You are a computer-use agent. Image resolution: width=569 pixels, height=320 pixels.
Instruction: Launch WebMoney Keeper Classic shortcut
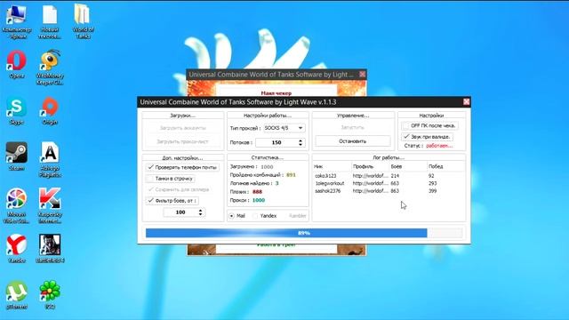pos(50,68)
